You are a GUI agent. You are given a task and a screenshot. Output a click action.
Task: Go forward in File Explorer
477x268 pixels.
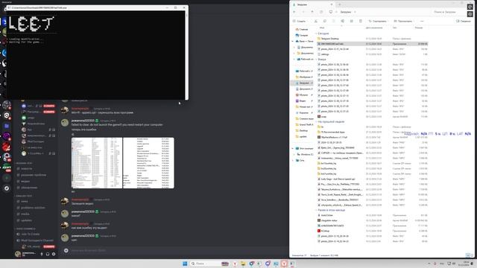coord(303,12)
